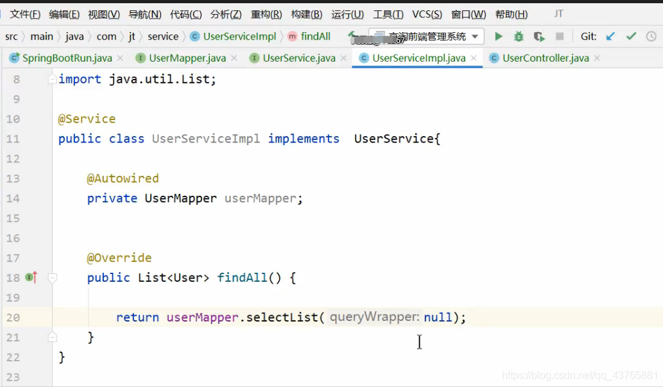This screenshot has height=387, width=663.
Task: Click jt in the breadcrumb path
Action: pyautogui.click(x=132, y=37)
